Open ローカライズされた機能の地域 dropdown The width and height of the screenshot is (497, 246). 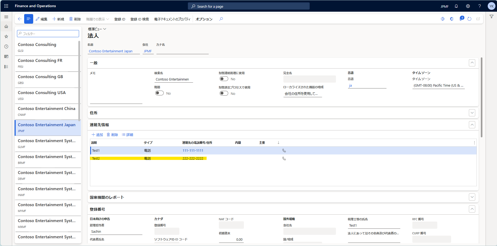tap(302, 94)
